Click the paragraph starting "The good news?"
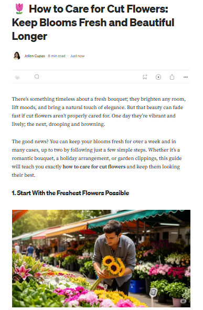 [x=97, y=158]
